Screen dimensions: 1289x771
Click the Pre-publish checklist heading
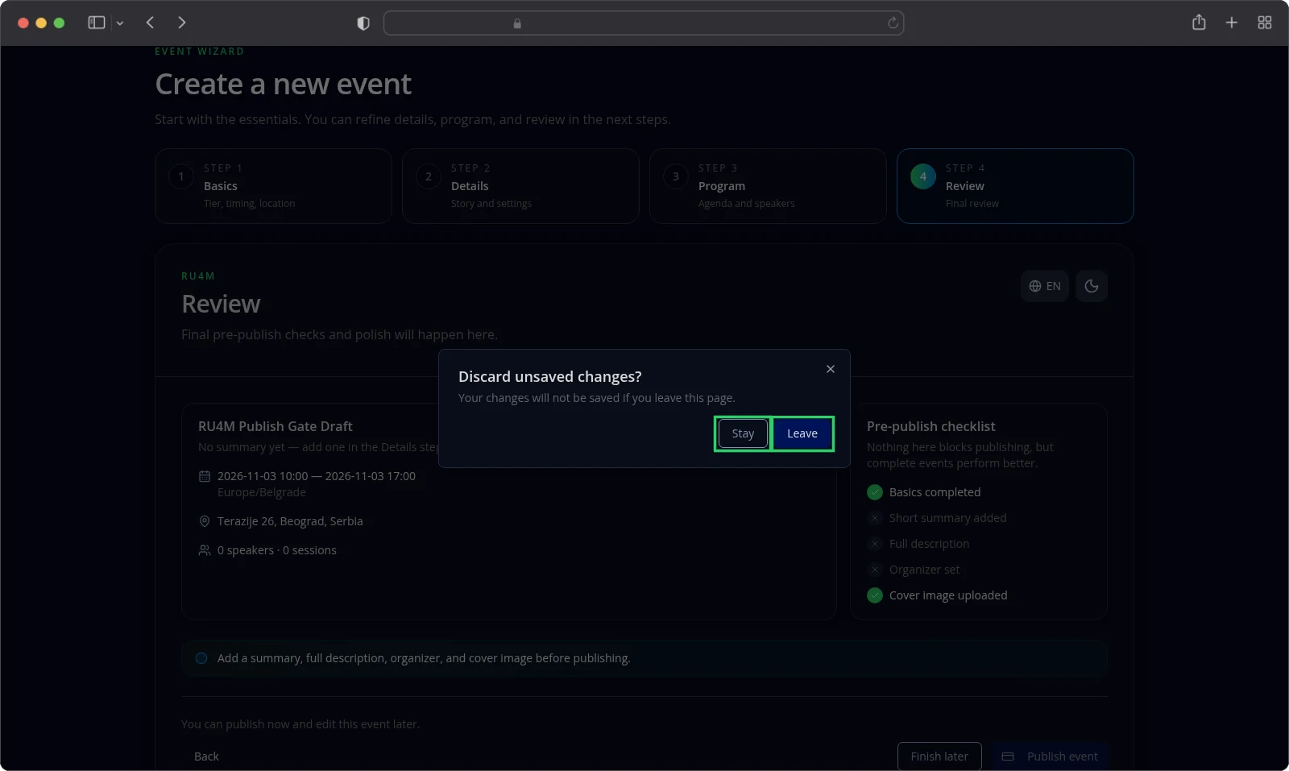coord(931,426)
